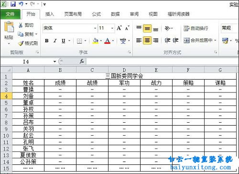The image size is (239, 174).
Task: Switch to the 页面布局 tab
Action: coord(73,14)
